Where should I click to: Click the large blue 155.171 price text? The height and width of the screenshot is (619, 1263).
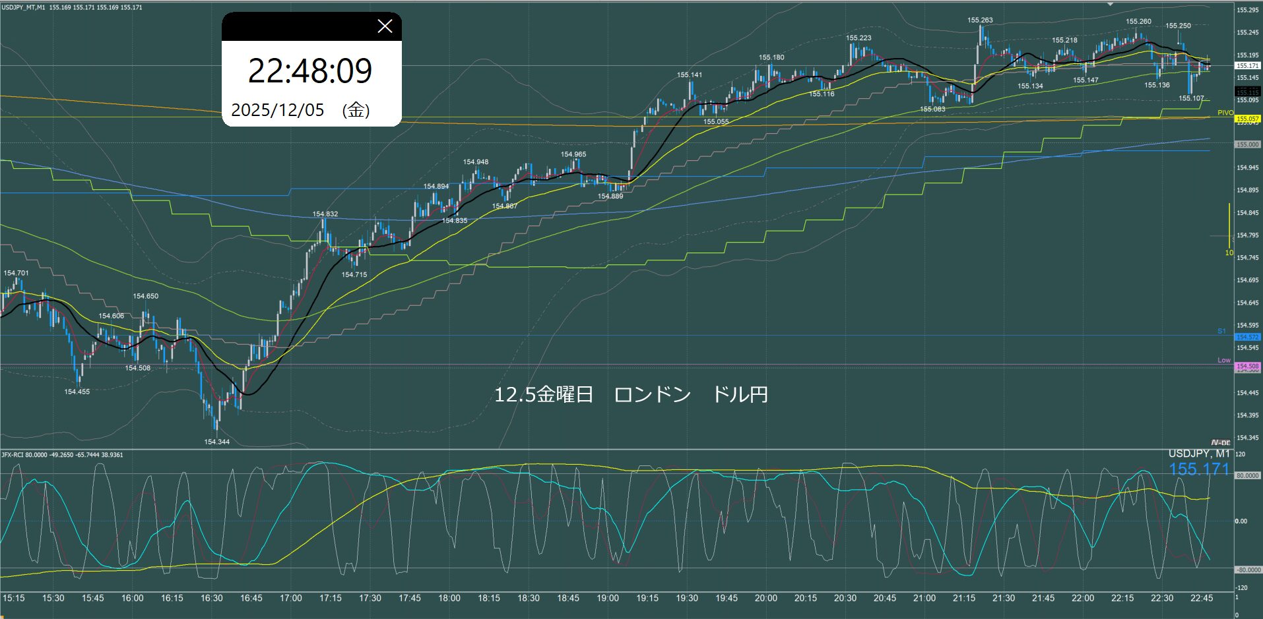[1199, 469]
